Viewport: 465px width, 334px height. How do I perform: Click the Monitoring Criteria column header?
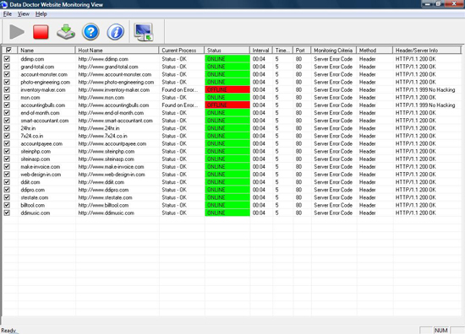coord(334,51)
